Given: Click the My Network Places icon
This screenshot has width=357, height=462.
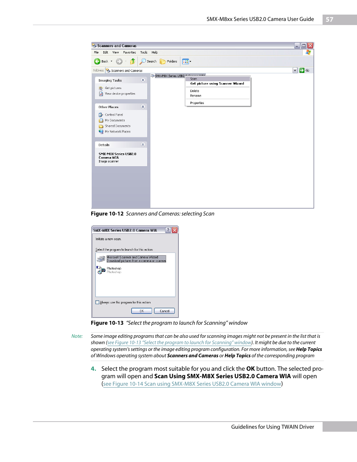Looking at the screenshot, I should click(101, 132).
